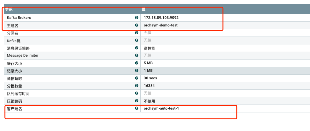Click the 5 MB value of 缓存大小
The width and height of the screenshot is (310, 131).
[148, 63]
